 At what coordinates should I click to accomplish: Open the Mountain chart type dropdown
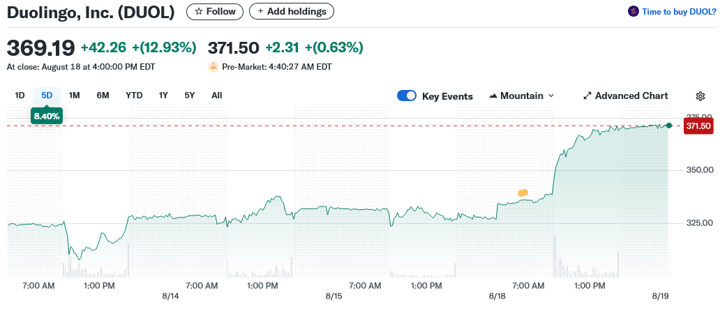pyautogui.click(x=522, y=96)
